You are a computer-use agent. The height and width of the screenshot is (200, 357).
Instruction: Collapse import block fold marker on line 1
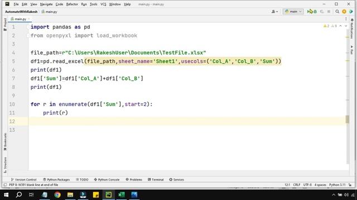(x=28, y=27)
